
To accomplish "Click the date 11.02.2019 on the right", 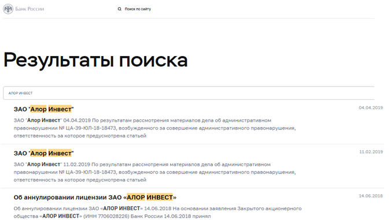I will tap(371, 152).
